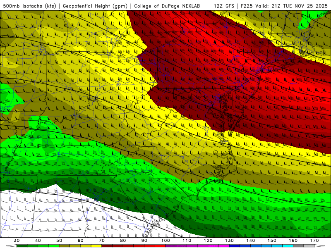This screenshot has height=248, width=331.
Task: Click the legend value 100
Action: coord(166,241)
